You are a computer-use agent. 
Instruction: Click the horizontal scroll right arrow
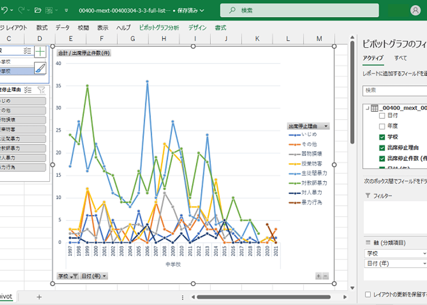pos(345,297)
